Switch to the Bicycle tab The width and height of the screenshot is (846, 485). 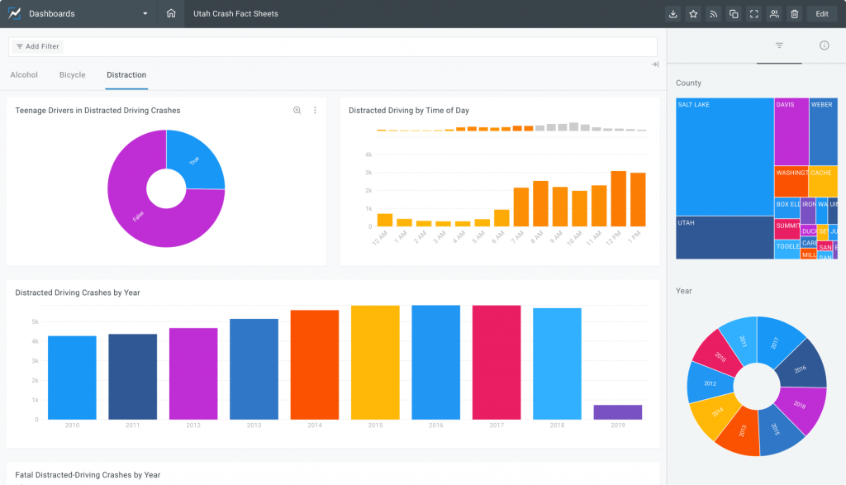[73, 75]
